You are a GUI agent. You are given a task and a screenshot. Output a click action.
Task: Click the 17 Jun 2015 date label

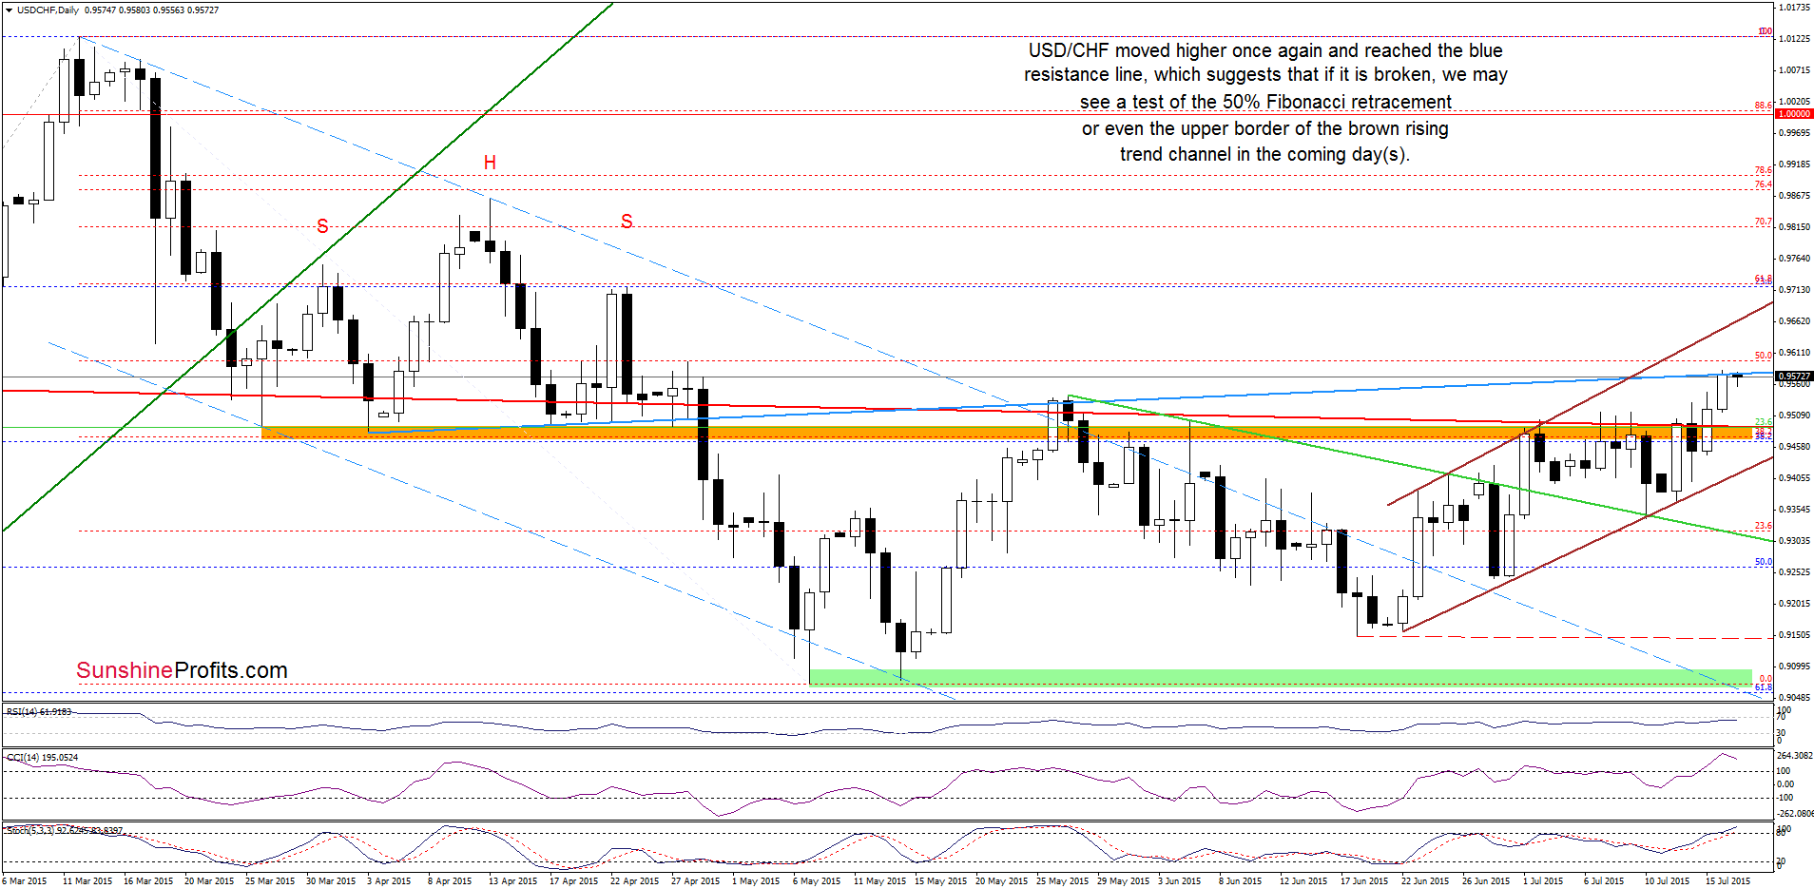coord(1364,881)
